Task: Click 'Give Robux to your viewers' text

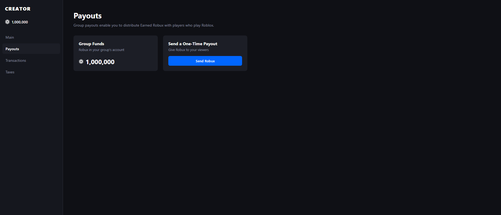Action: (188, 50)
